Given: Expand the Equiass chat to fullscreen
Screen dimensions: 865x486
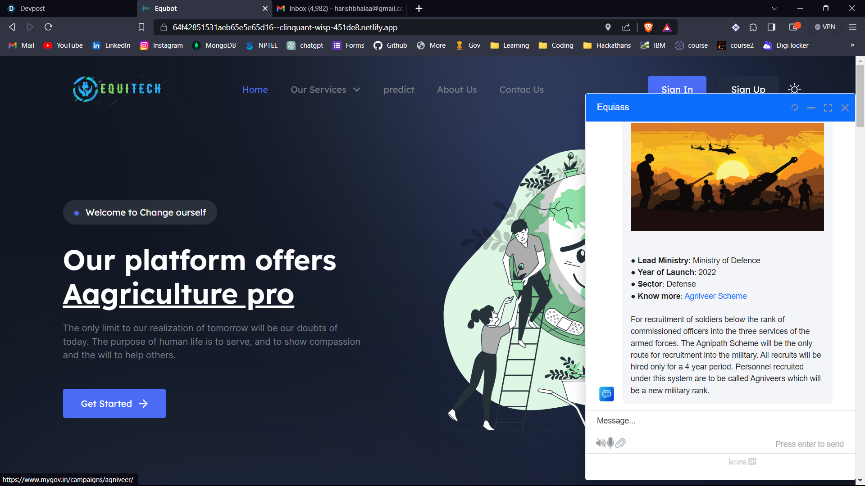Looking at the screenshot, I should tap(828, 108).
